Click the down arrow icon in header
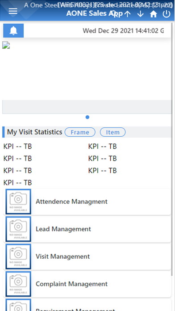The height and width of the screenshot is (311, 175). (140, 14)
